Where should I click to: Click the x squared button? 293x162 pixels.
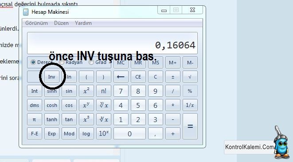pos(86,91)
